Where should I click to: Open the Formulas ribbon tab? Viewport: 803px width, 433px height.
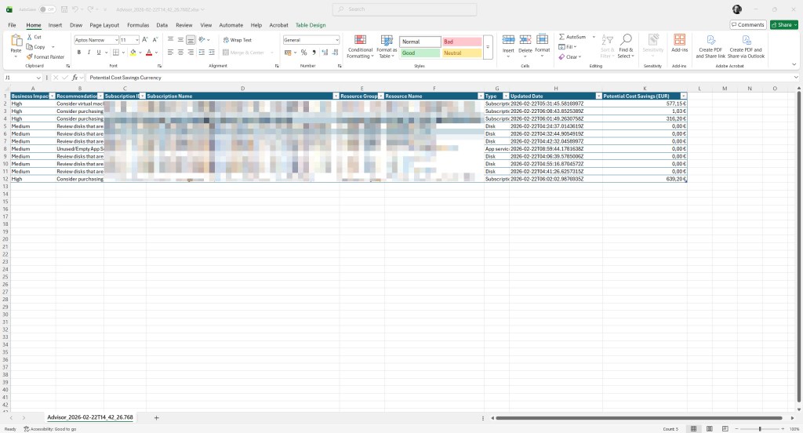pos(138,25)
